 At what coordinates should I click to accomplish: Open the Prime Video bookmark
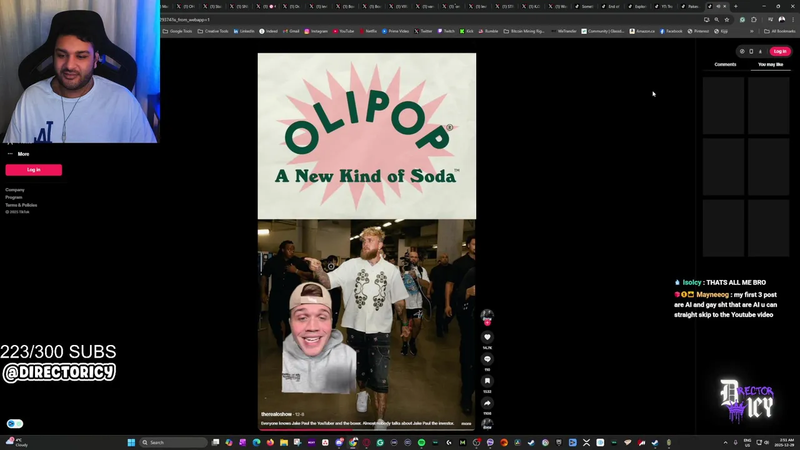click(395, 31)
